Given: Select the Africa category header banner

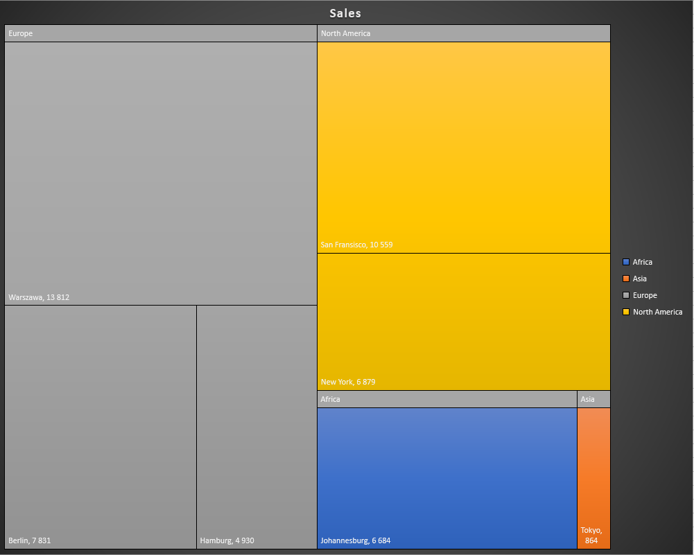Looking at the screenshot, I should click(x=446, y=399).
